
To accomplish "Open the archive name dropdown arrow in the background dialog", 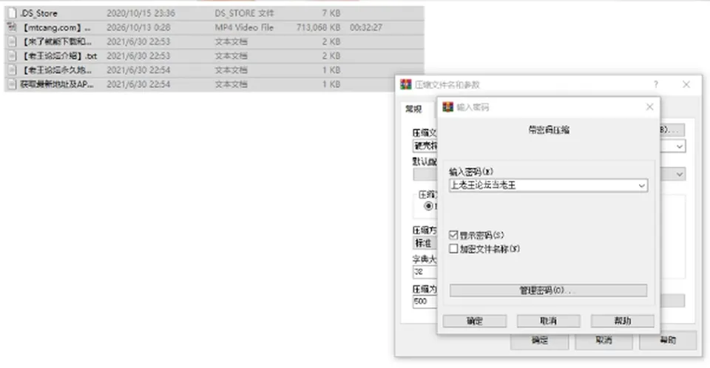I will (679, 146).
